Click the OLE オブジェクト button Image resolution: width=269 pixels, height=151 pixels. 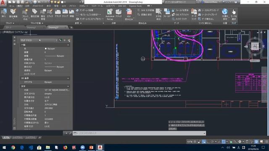coord(180,15)
